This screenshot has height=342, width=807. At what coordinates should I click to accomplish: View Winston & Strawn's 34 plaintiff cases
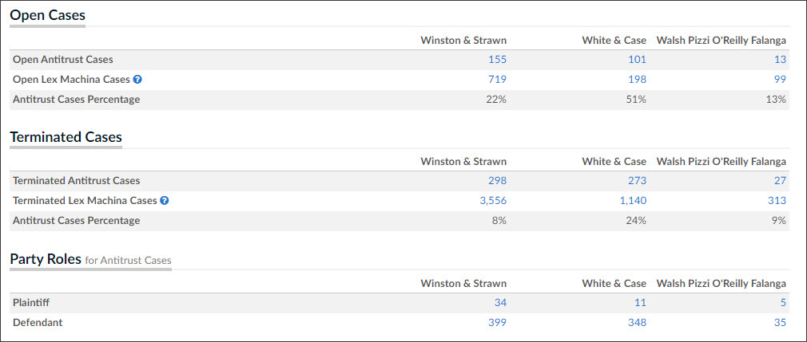tap(500, 303)
